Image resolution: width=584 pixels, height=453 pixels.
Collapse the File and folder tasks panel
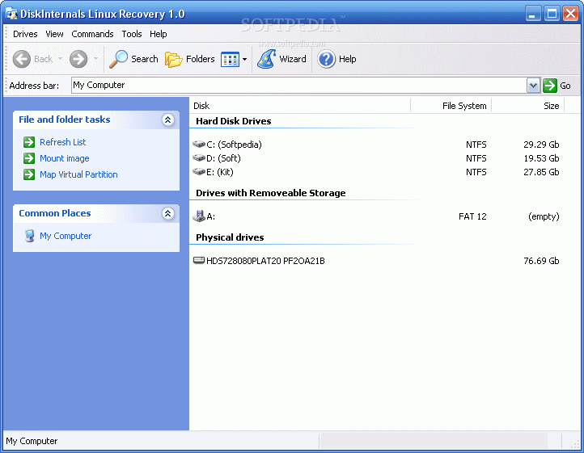[168, 120]
